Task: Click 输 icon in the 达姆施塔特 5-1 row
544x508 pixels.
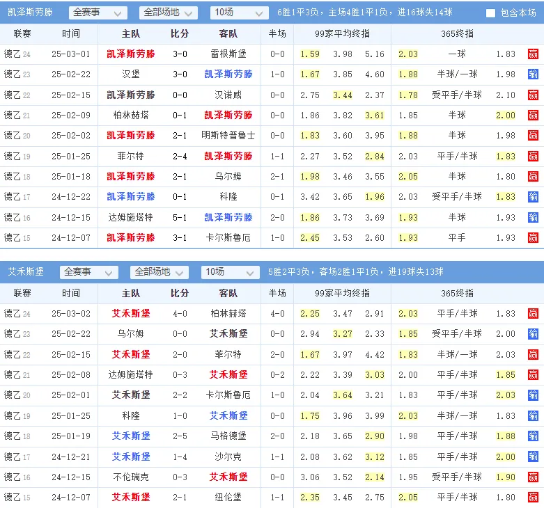Action: [533, 218]
